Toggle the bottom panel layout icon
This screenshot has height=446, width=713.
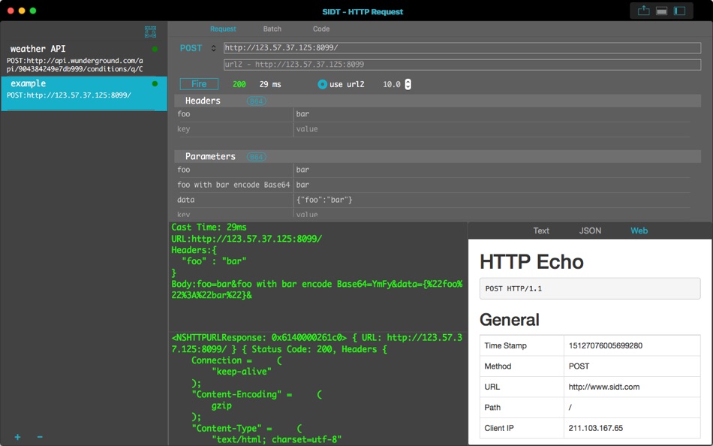662,11
